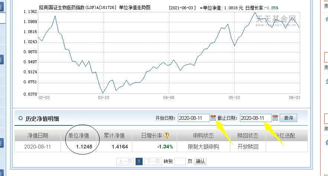
Task: Click the 上一页 previous page button
Action: point(125,161)
